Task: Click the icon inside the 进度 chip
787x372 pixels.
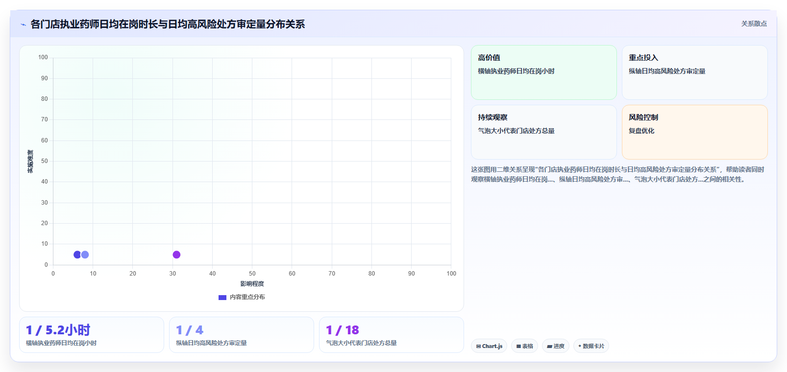Action: (550, 346)
